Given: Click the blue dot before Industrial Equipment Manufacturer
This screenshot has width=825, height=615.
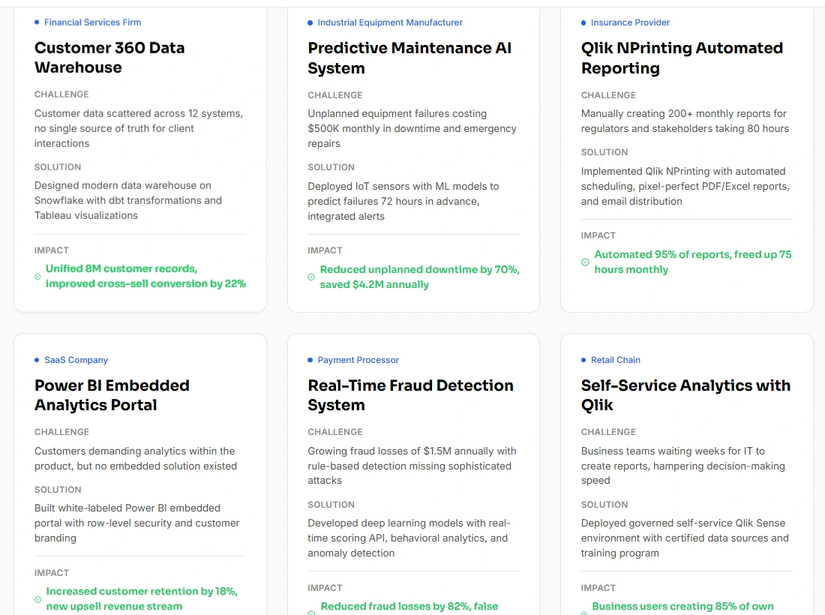Looking at the screenshot, I should pos(310,22).
